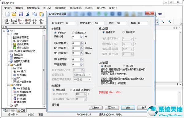This screenshot has height=118, width=184.
Task: Open the PLC设置(C) menu
Action: [76, 8]
